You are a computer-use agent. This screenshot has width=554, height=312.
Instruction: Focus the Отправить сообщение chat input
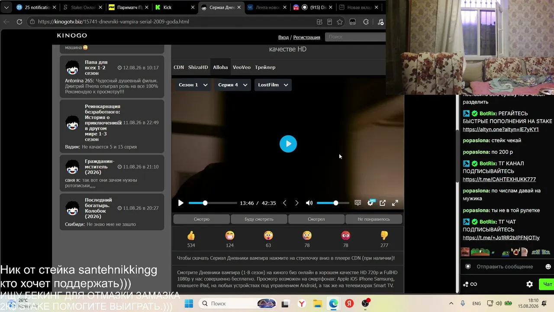(x=504, y=266)
